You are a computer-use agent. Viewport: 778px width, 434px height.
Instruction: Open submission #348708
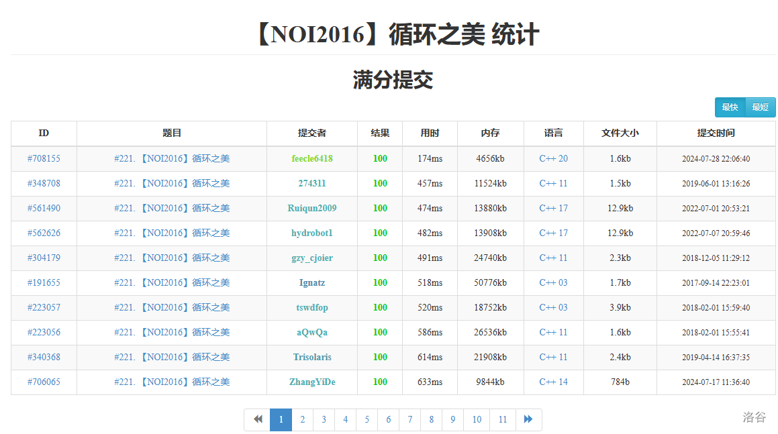tap(44, 184)
